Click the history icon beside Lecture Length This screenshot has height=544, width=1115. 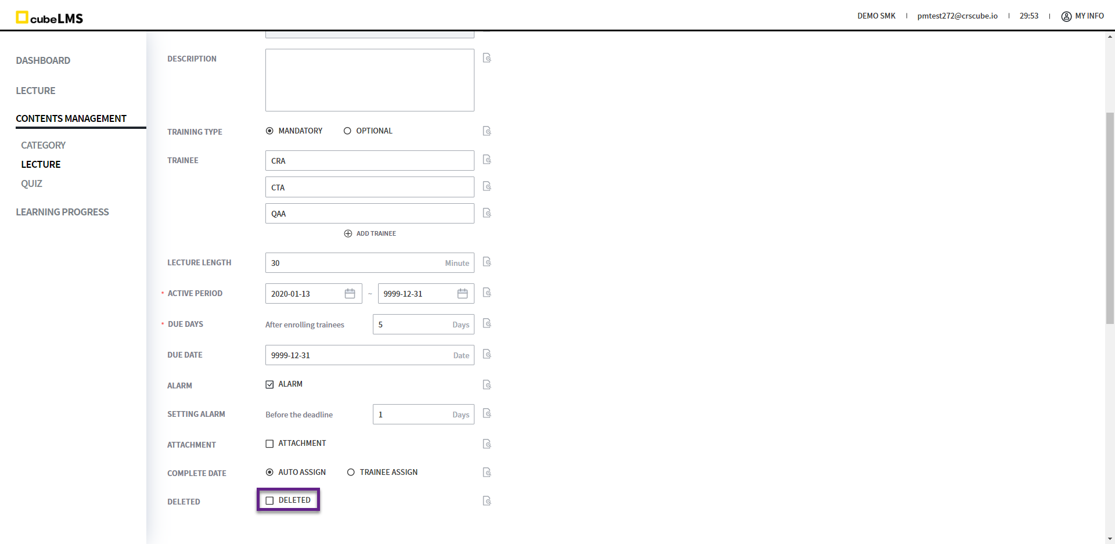click(487, 262)
